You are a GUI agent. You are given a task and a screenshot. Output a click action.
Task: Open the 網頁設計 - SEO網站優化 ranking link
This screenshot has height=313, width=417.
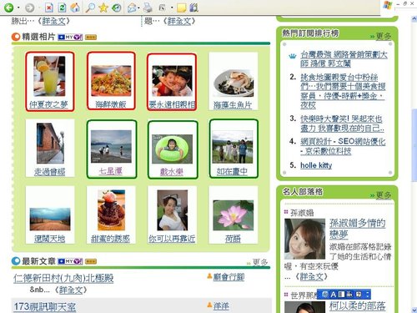pyautogui.click(x=343, y=146)
